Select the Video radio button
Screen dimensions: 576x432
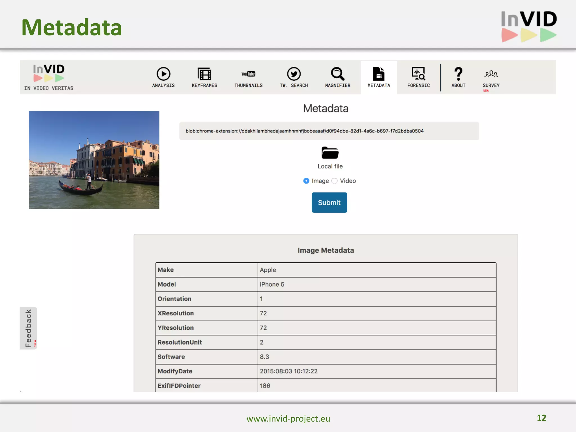[334, 181]
